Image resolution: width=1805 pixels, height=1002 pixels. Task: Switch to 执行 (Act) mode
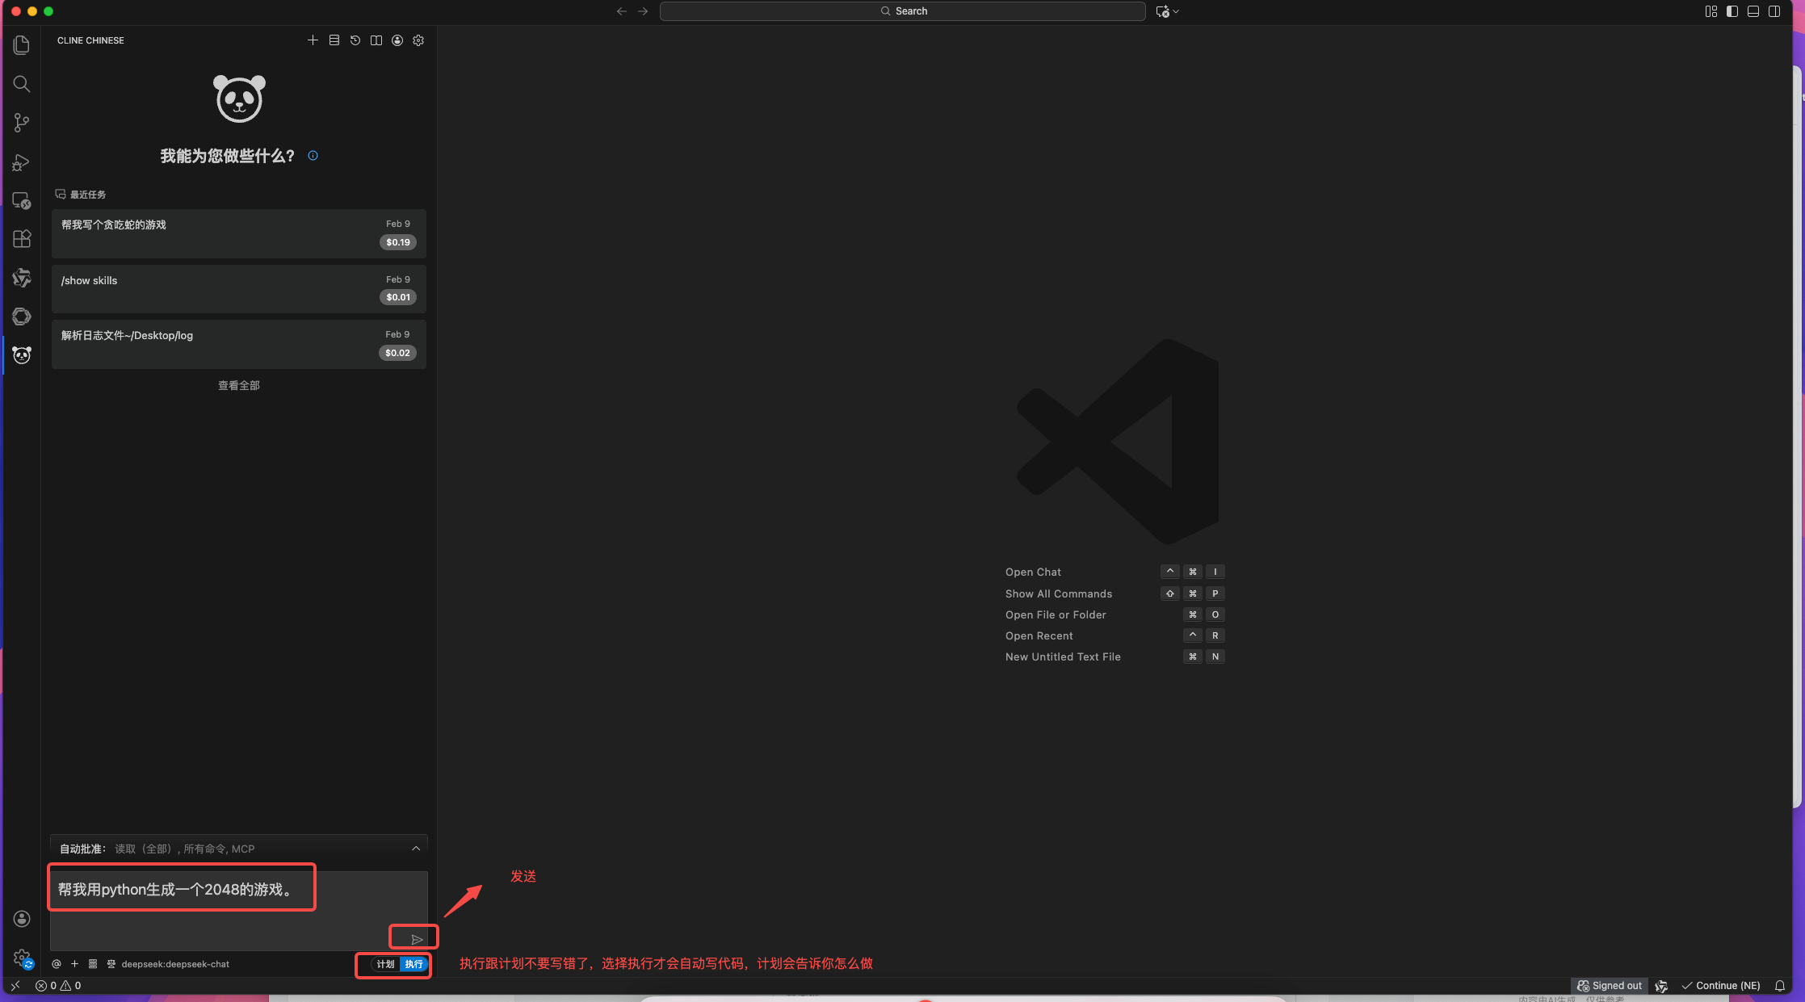pos(413,964)
